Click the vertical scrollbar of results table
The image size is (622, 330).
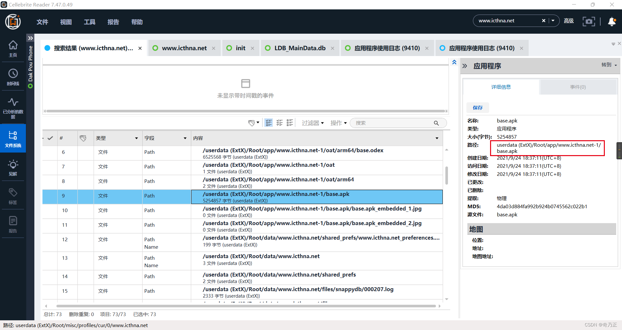[x=447, y=176]
